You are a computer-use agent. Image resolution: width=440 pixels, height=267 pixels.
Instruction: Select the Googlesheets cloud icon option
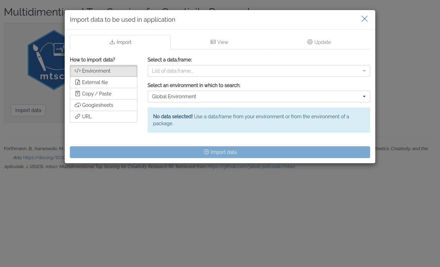coord(77,105)
